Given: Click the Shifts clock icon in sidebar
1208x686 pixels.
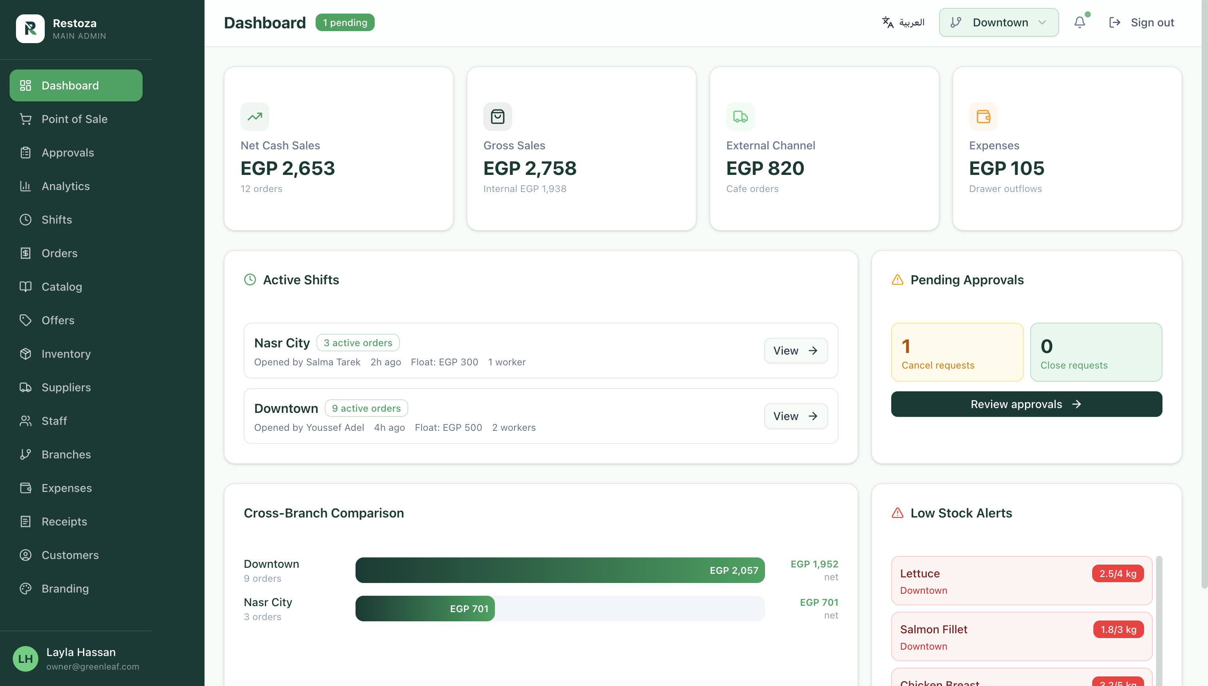Looking at the screenshot, I should coord(26,220).
